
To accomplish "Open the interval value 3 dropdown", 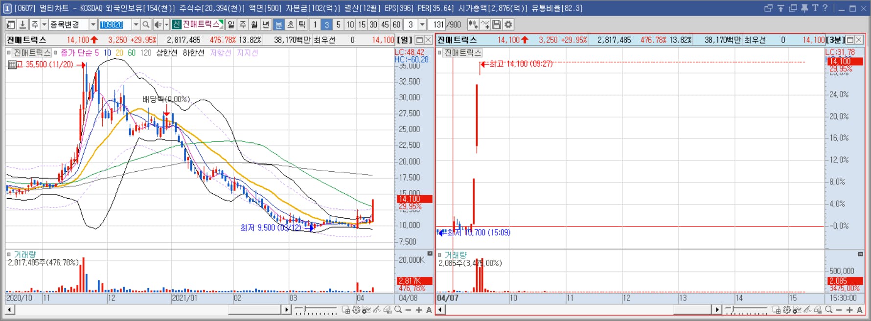I will 422,24.
